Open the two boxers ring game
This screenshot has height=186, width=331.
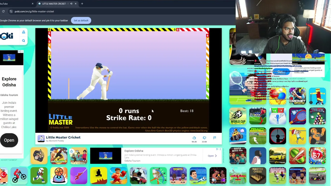218,176
